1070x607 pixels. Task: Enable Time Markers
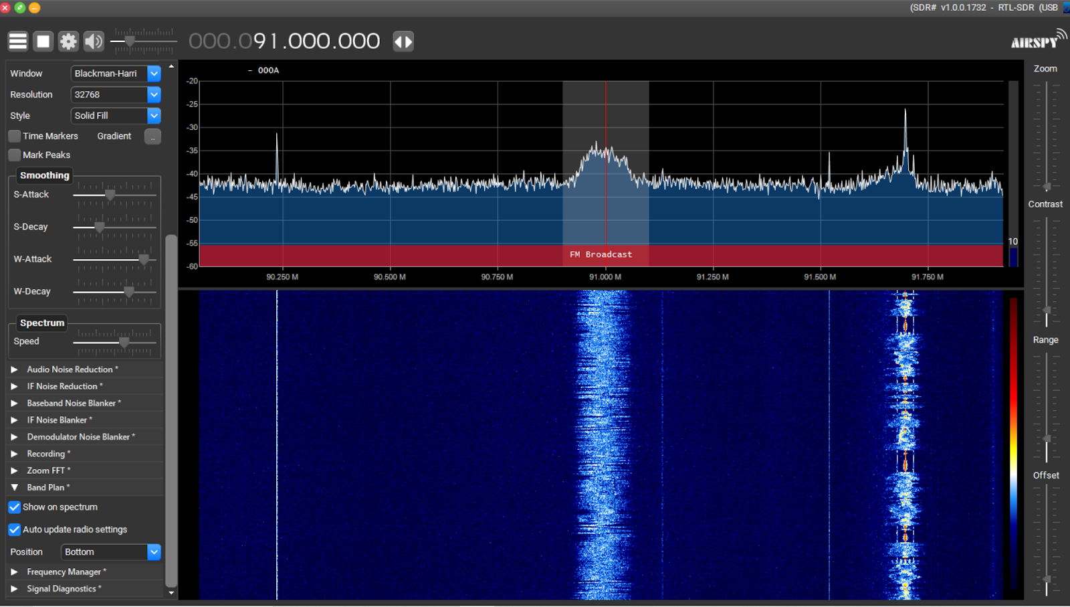click(14, 136)
